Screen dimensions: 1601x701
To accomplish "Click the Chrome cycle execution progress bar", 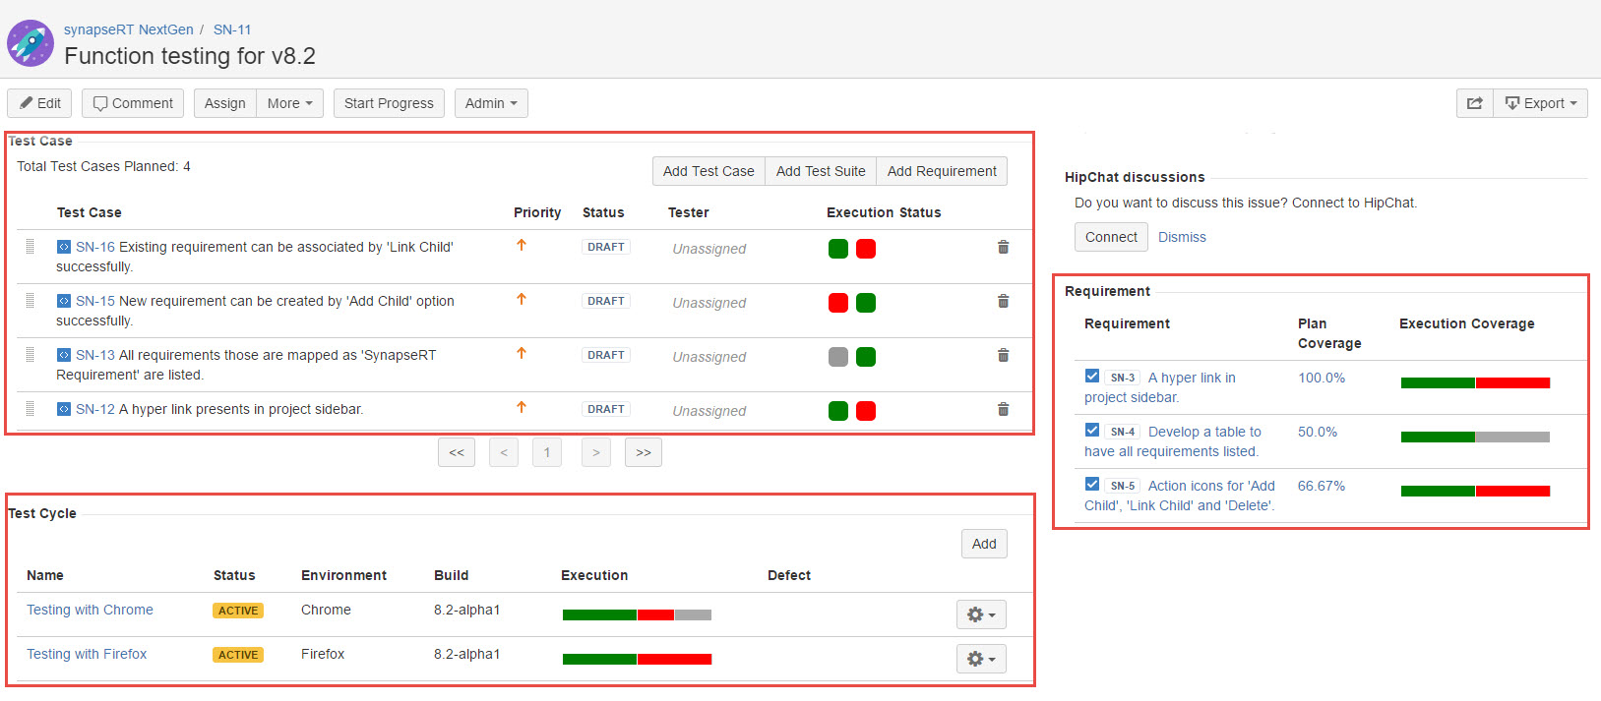I will (x=637, y=614).
